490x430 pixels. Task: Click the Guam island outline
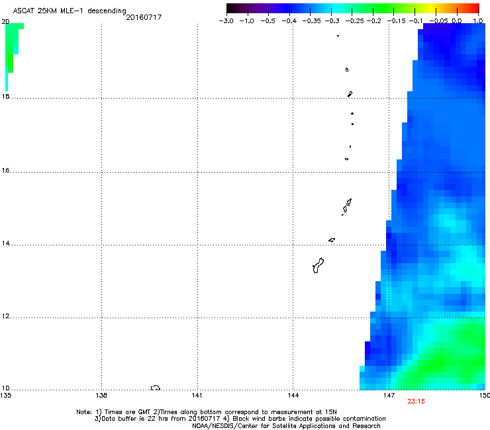(318, 266)
